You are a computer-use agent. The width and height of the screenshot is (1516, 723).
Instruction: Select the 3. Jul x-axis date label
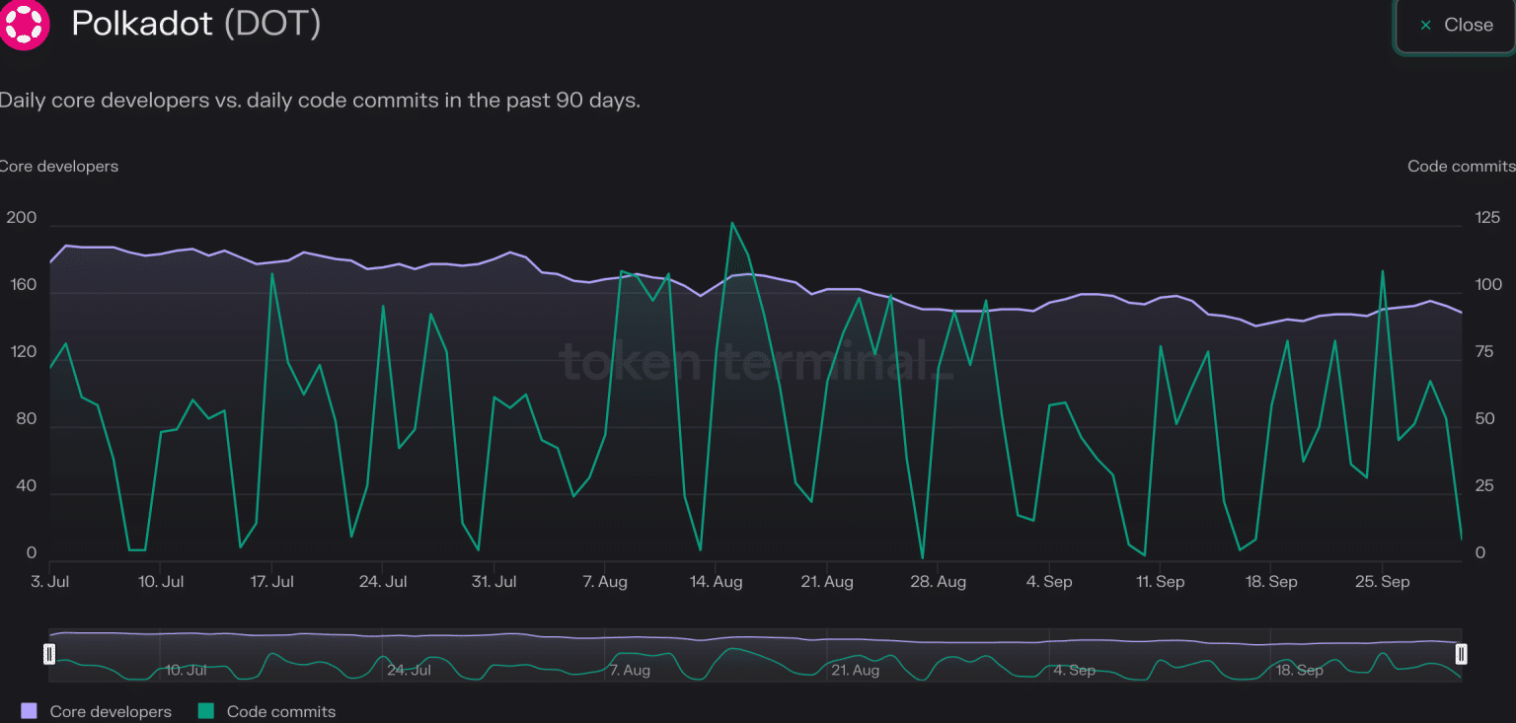[x=49, y=582]
